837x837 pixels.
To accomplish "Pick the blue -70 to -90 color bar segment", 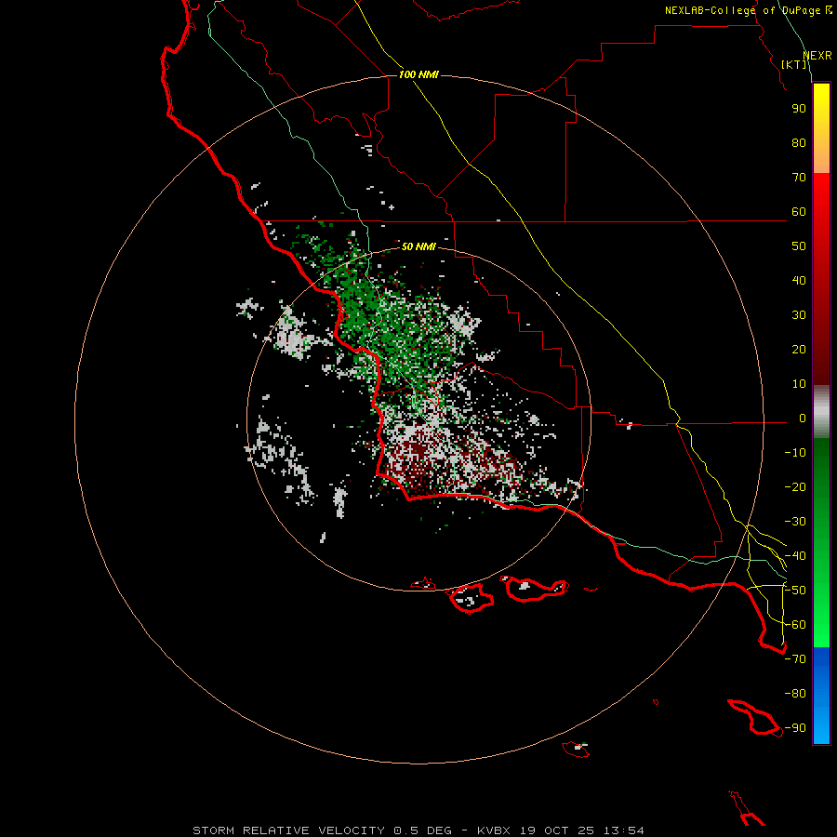I will coord(821,696).
